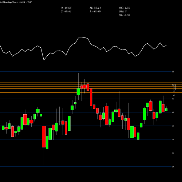
Task: Click the low value "L: 48.49"
Action: tap(95, 12)
